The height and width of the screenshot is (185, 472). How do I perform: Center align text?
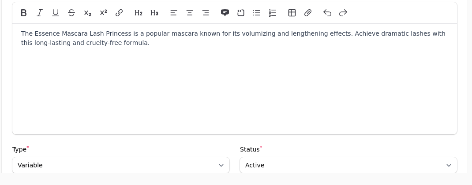(190, 13)
